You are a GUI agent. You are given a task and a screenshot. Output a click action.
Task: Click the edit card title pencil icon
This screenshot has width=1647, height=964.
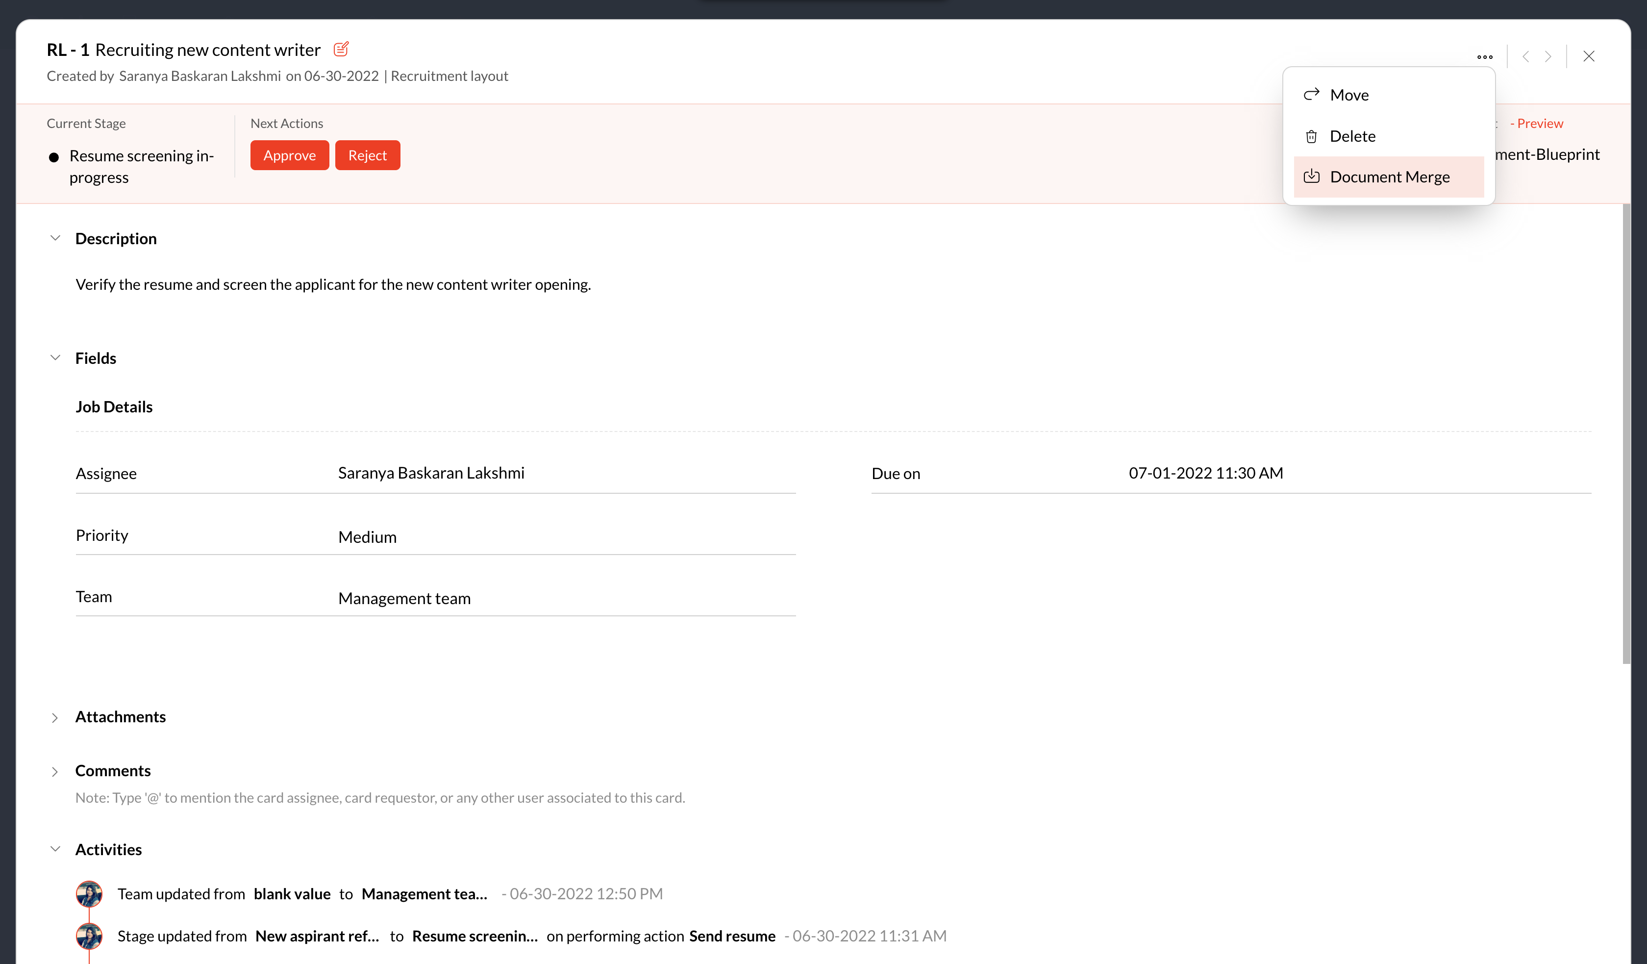(x=341, y=50)
